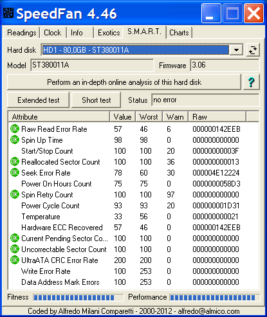Switch to the Readings tab
The image size is (267, 317).
tap(21, 33)
